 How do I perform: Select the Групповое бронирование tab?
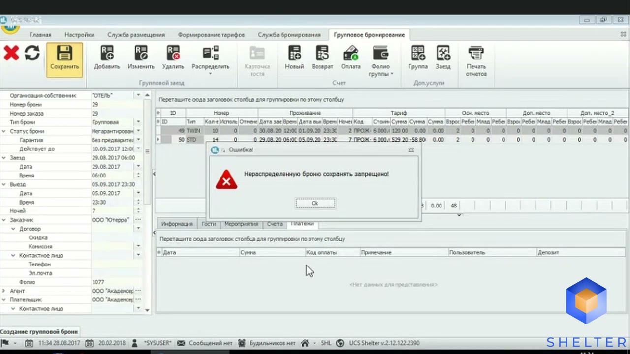coord(369,35)
